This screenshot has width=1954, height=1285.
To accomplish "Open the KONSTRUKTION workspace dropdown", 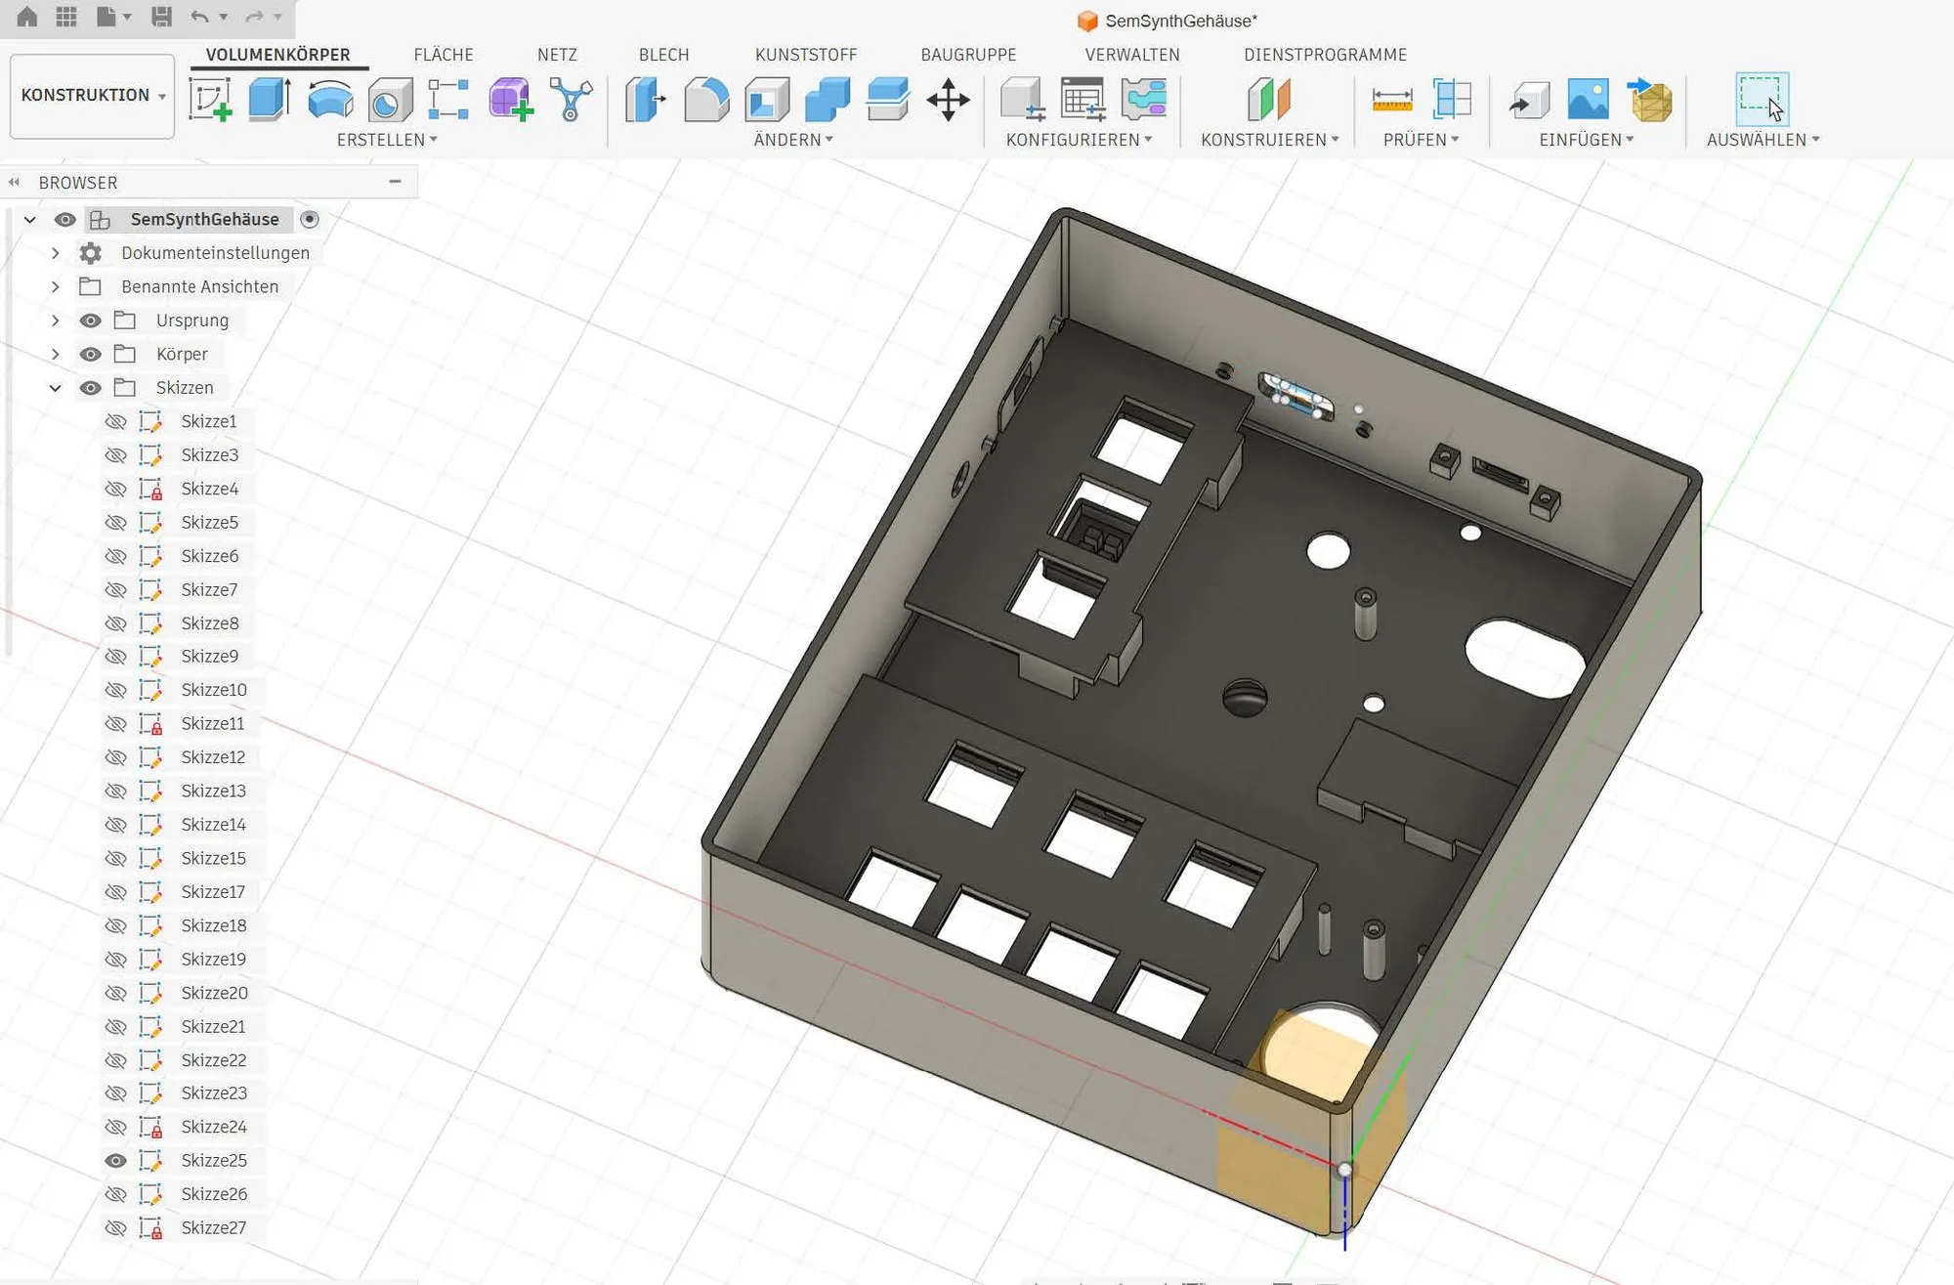I will (x=93, y=96).
